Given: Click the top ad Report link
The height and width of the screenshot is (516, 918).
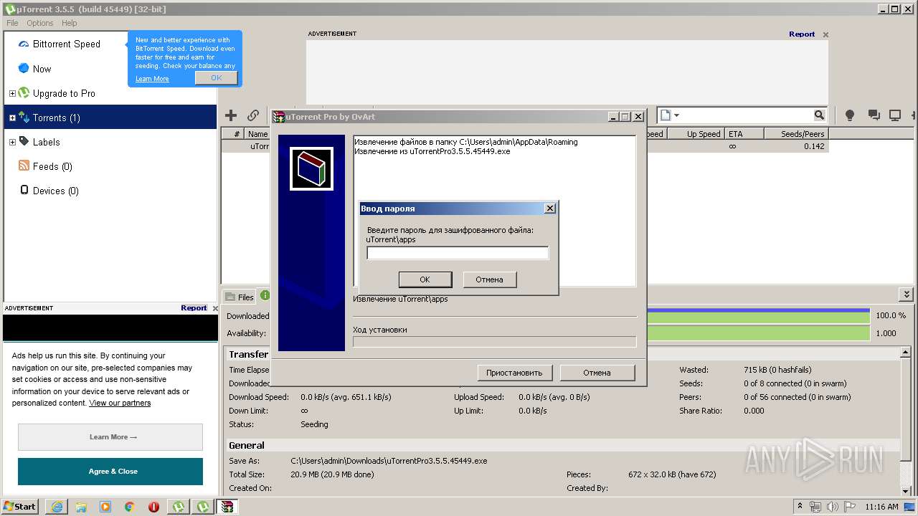Looking at the screenshot, I should coord(802,34).
